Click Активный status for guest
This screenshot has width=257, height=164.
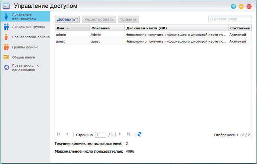pos(238,41)
